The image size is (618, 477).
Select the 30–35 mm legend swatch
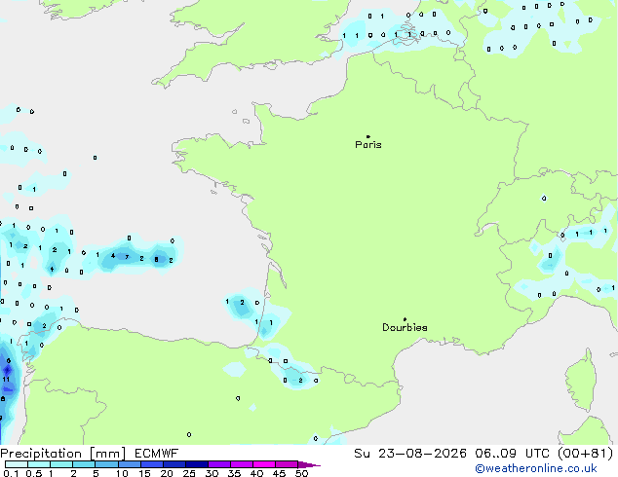[x=218, y=464]
